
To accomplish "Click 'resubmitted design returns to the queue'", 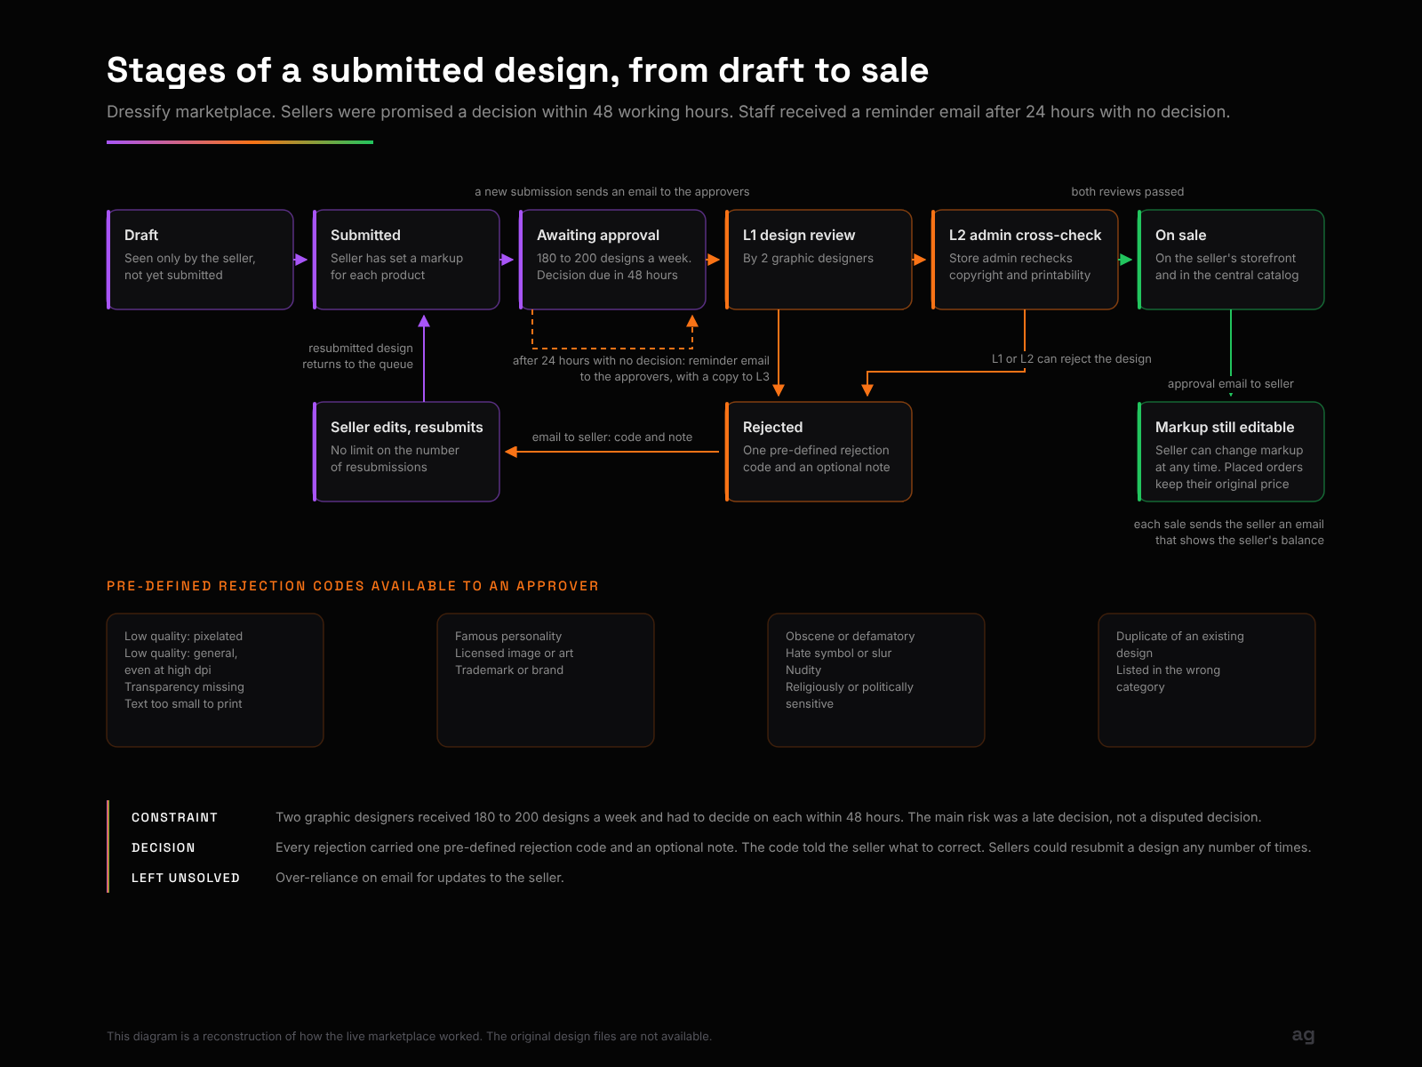I will 357,356.
